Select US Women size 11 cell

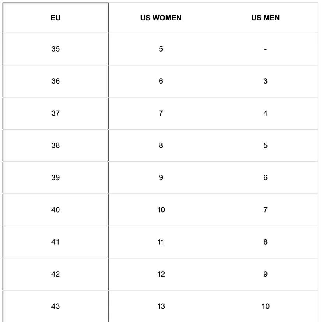[161, 242]
